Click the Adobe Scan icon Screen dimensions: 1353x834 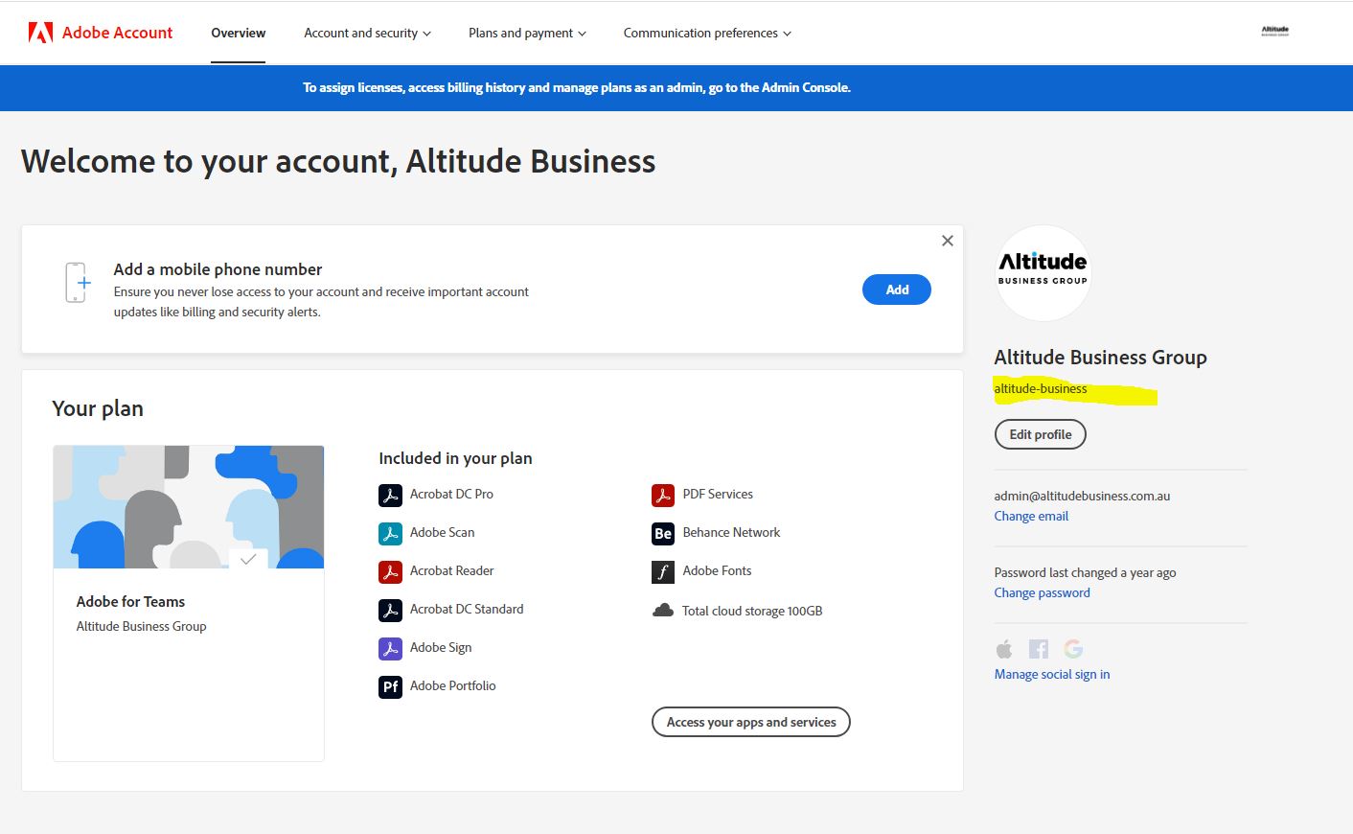390,532
